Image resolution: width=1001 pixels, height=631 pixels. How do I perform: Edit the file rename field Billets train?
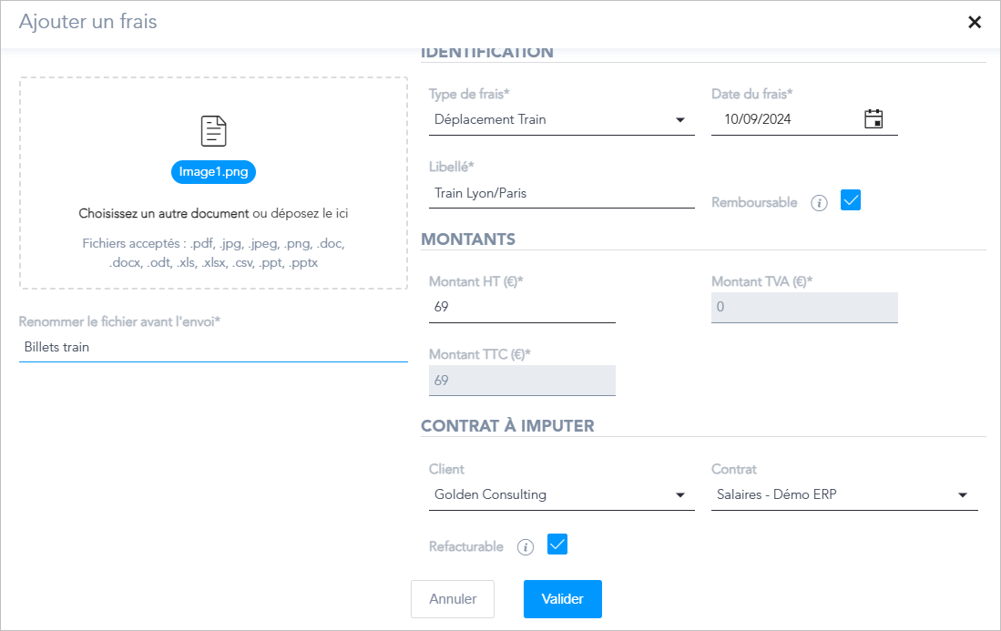(x=213, y=347)
